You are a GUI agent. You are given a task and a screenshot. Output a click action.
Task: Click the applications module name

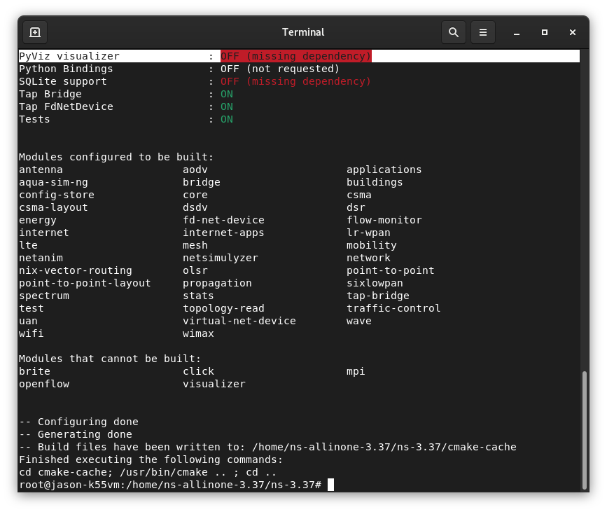pyautogui.click(x=384, y=169)
